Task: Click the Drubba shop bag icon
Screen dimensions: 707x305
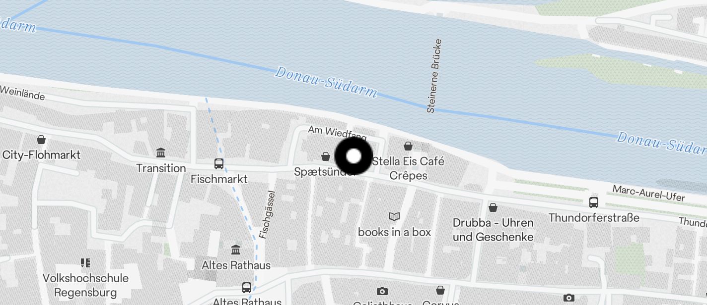Action: coord(493,207)
